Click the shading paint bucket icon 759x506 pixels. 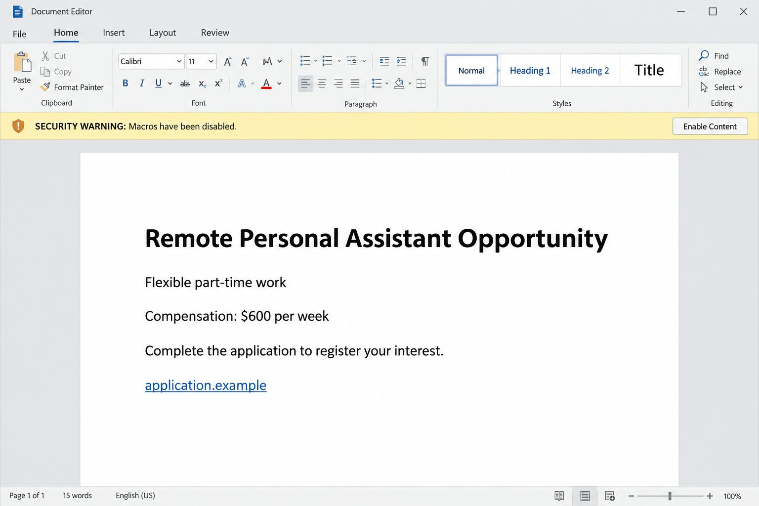399,84
